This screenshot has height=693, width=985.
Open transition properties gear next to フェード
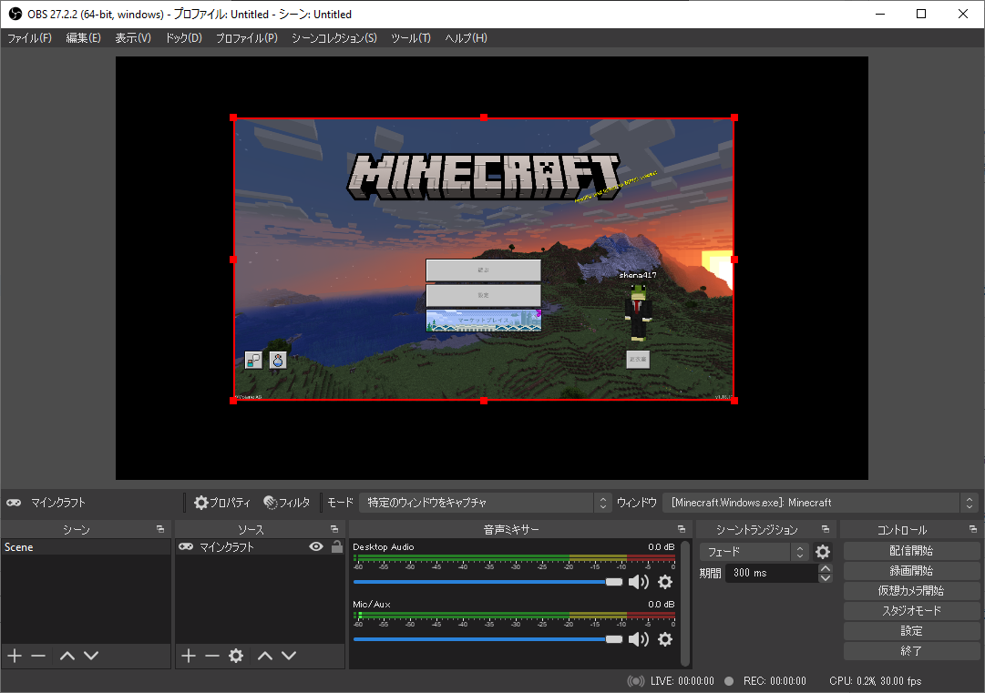coord(823,552)
